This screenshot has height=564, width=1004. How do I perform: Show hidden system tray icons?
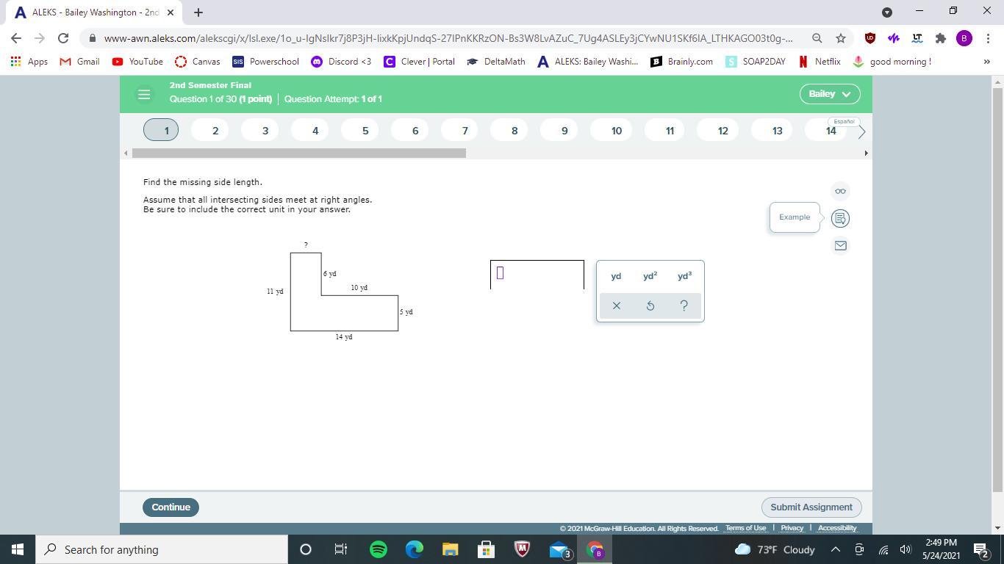836,549
